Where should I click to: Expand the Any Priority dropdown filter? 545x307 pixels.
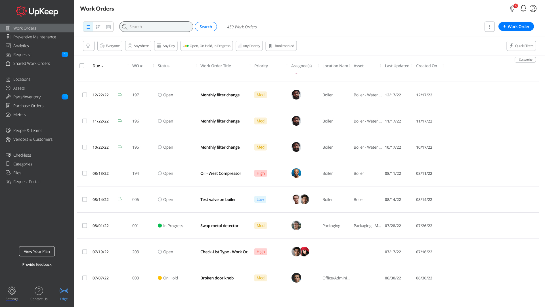[249, 46]
